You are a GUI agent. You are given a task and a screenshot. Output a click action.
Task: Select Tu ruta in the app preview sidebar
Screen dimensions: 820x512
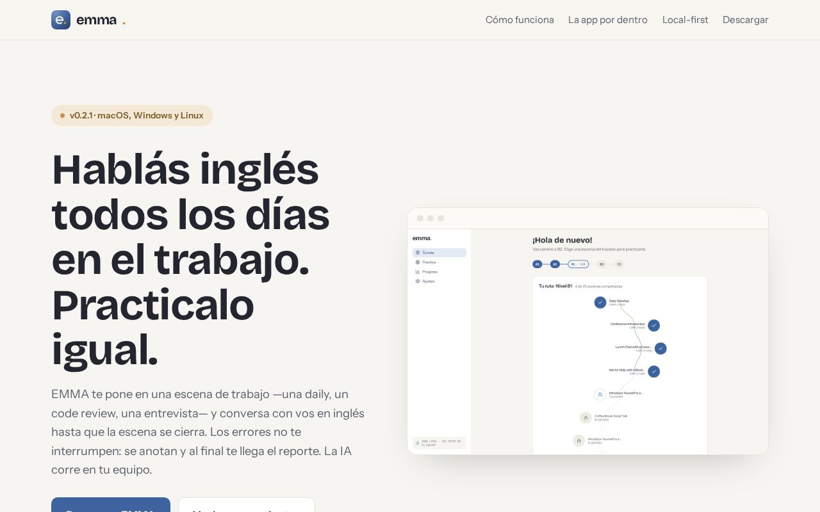439,253
